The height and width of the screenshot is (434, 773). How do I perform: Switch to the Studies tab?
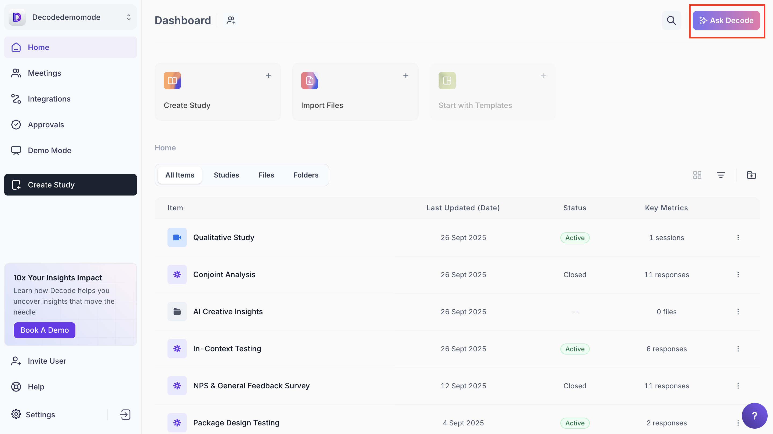226,175
